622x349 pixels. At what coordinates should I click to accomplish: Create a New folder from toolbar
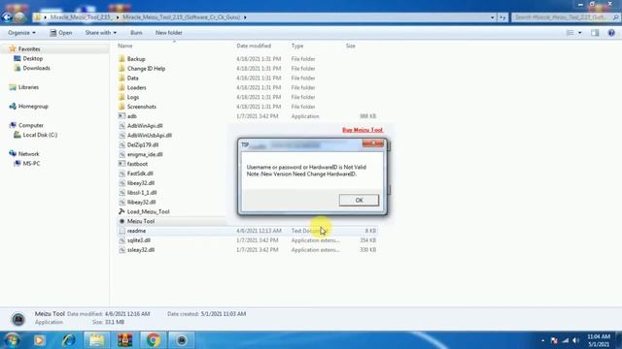(x=168, y=33)
